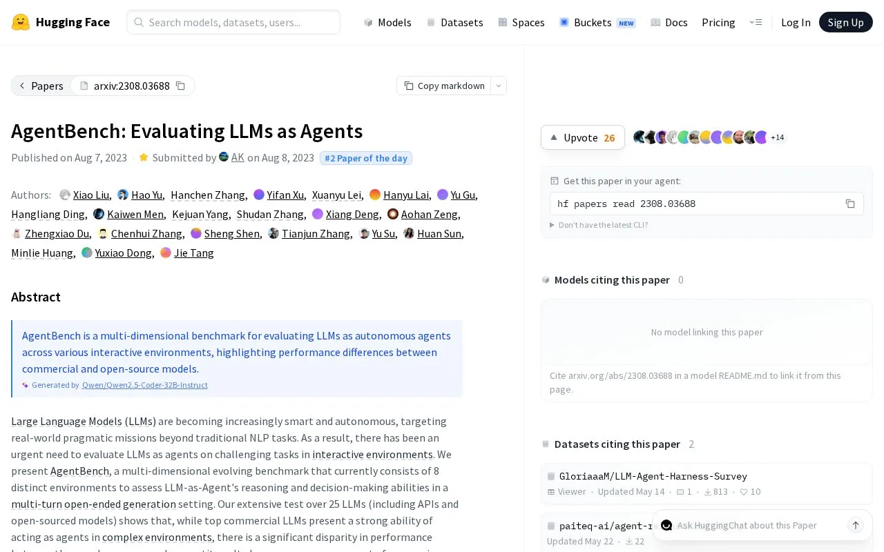Click the +14 upvoters indicator
The image size is (884, 552).
click(778, 137)
